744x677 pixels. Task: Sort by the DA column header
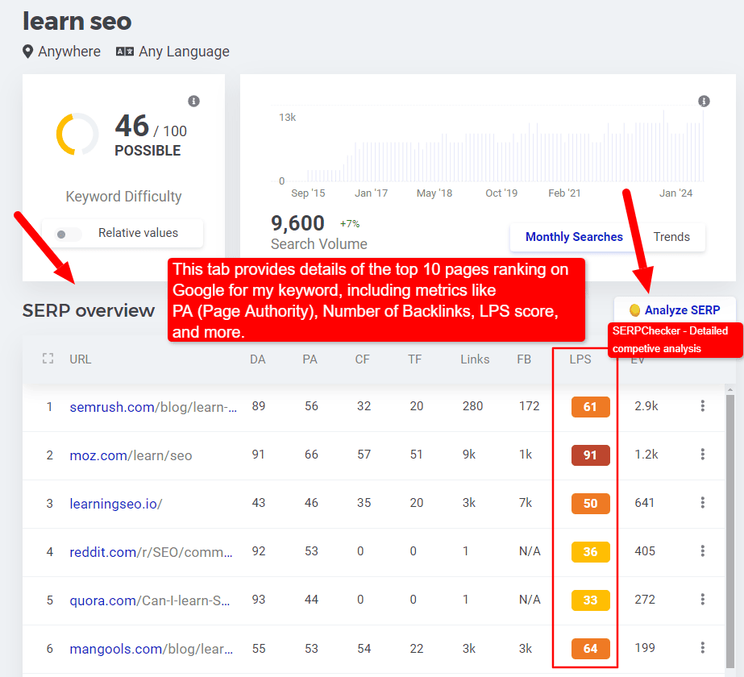tap(258, 359)
